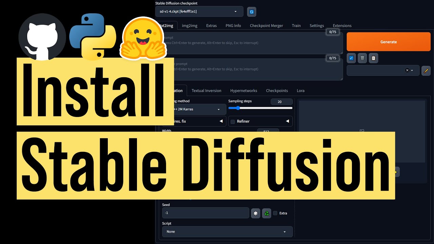
Task: Open the Extras tab
Action: (211, 26)
